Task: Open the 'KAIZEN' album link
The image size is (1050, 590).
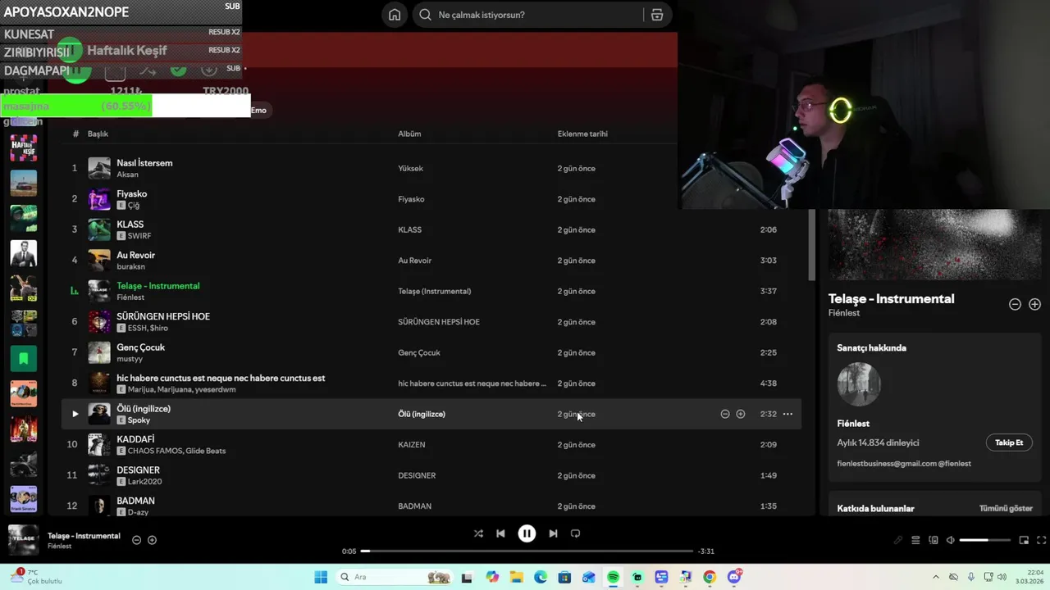Action: coord(412,445)
